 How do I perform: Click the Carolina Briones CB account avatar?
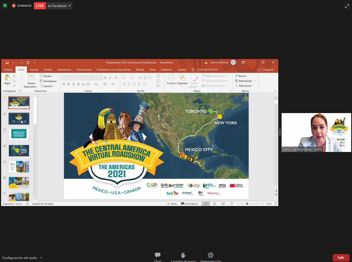233,63
